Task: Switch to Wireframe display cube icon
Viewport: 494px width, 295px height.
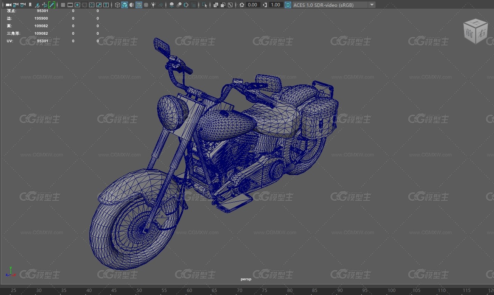Action: (117, 5)
